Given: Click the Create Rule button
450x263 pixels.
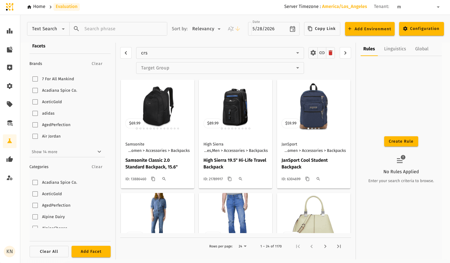Looking at the screenshot, I should (x=401, y=141).
